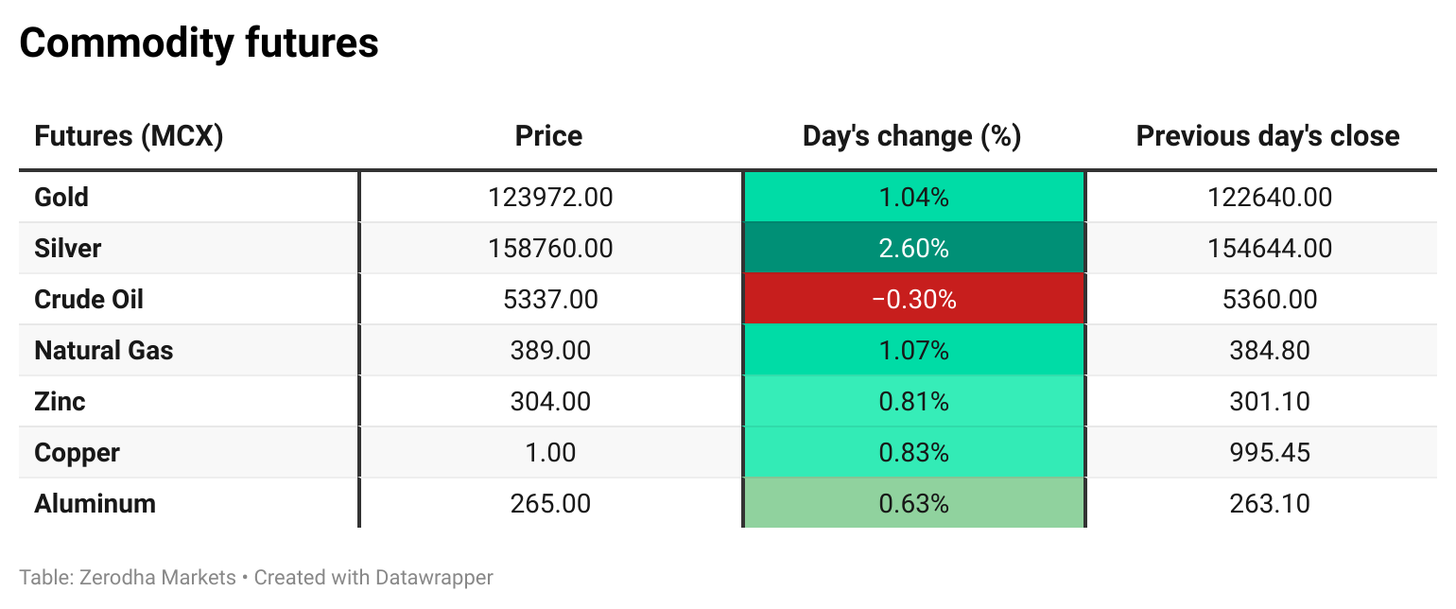Click the dark green 2.60% Silver cell
Screen dimensions: 1456x609
[913, 249]
